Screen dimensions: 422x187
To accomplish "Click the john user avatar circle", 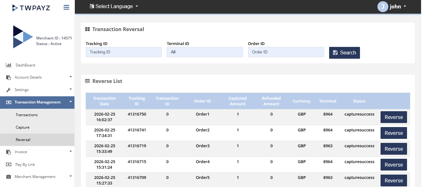I will 382,7.
